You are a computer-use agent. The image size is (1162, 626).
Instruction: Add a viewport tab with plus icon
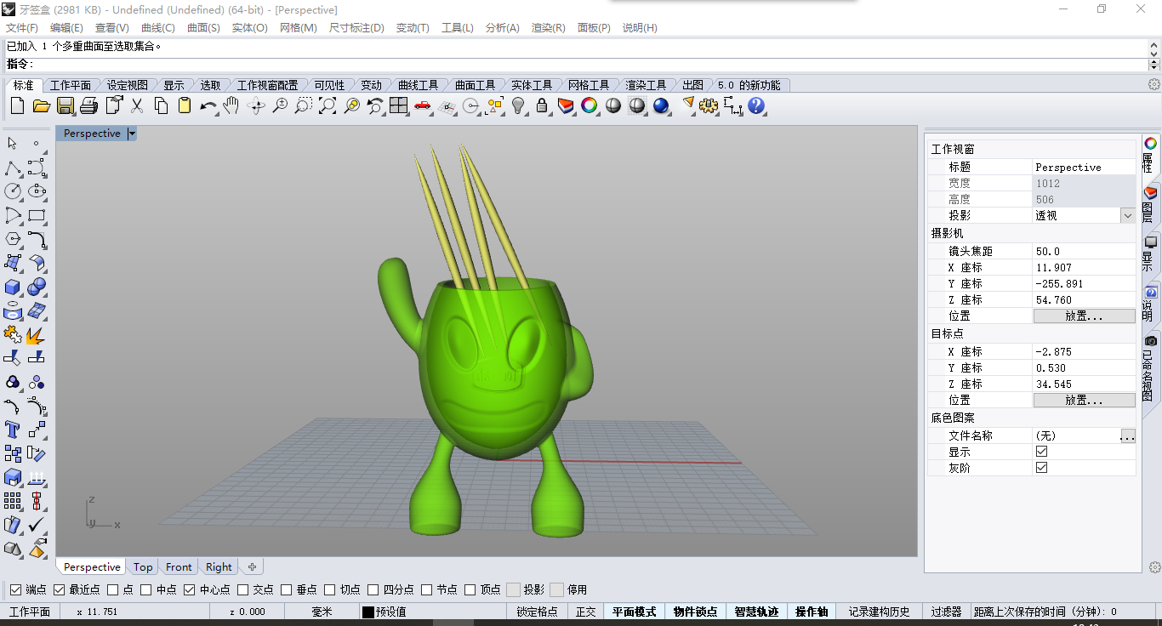tap(252, 567)
